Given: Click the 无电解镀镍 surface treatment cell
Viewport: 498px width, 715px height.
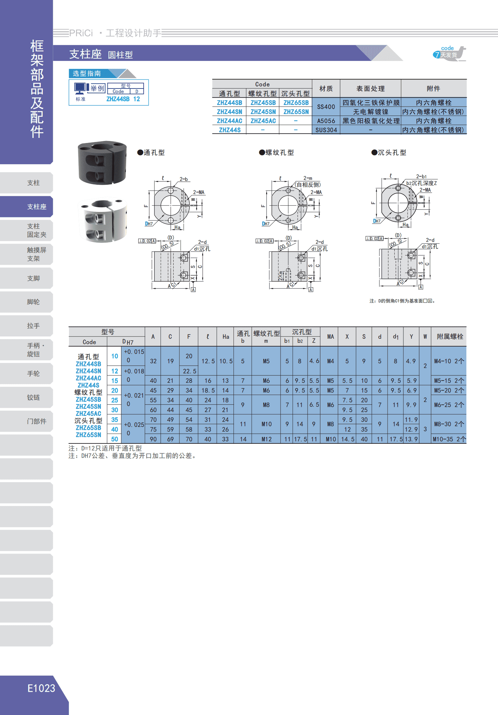Looking at the screenshot, I should [x=371, y=112].
